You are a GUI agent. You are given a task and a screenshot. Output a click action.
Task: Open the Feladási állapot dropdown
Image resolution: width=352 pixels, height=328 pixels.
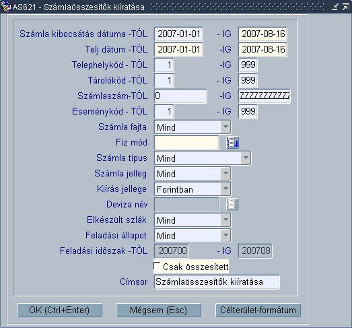click(x=225, y=236)
